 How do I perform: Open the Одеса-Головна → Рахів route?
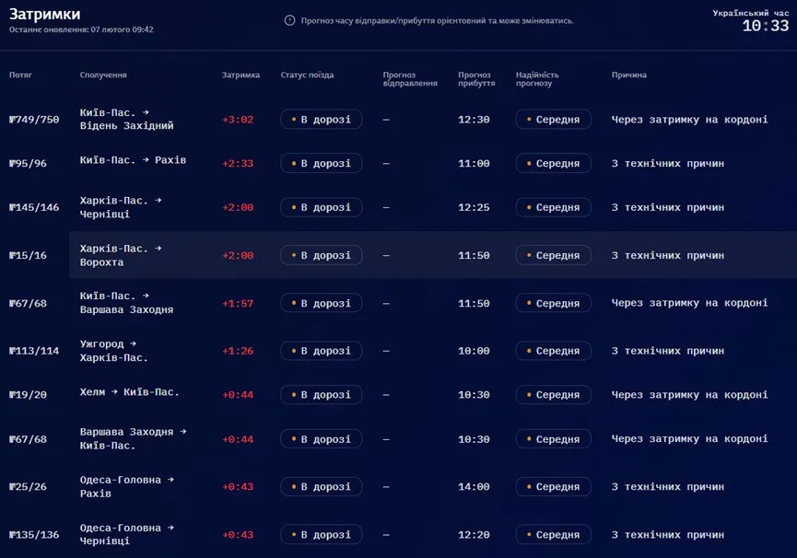(125, 486)
